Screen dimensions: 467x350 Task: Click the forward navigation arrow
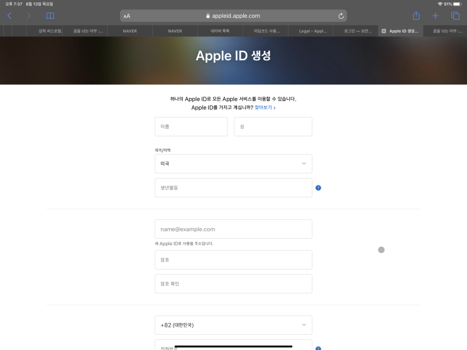(x=28, y=16)
